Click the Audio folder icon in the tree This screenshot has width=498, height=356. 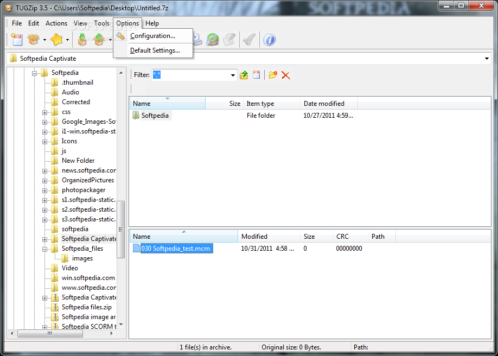55,92
